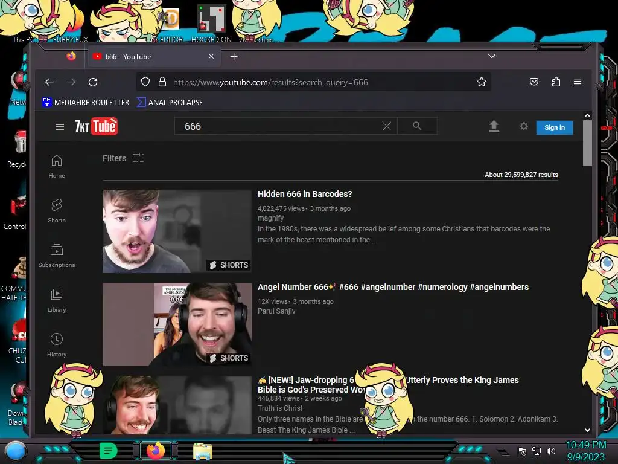Open the Parul Sanjiv channel link
Viewport: 618px width, 464px height.
point(276,311)
